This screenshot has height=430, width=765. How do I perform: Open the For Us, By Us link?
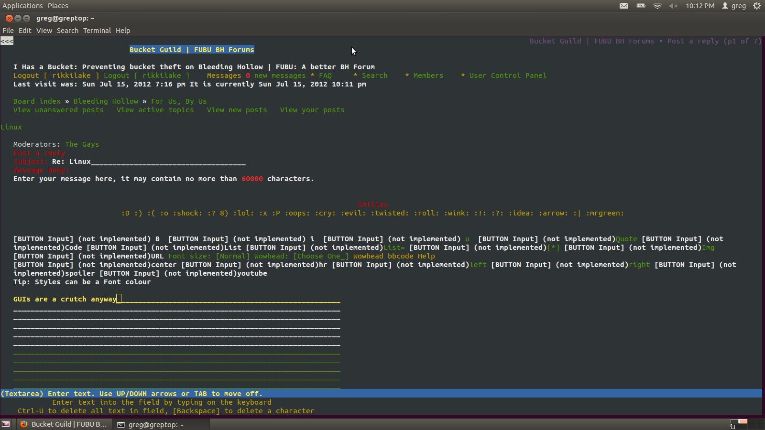point(179,101)
